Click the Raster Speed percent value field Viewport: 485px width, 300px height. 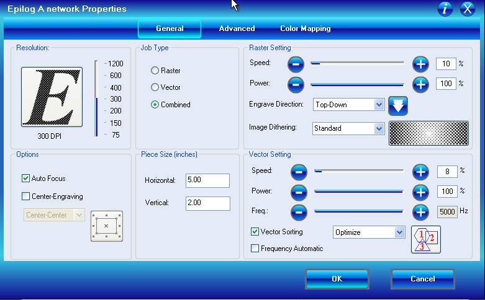click(446, 64)
